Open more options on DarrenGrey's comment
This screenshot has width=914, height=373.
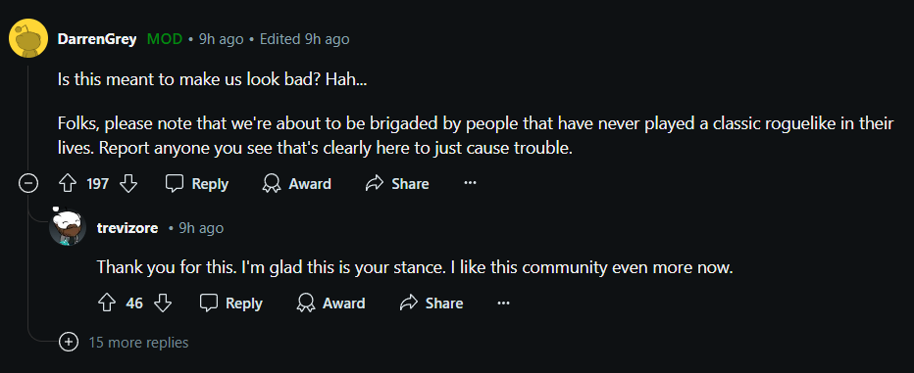pos(470,183)
